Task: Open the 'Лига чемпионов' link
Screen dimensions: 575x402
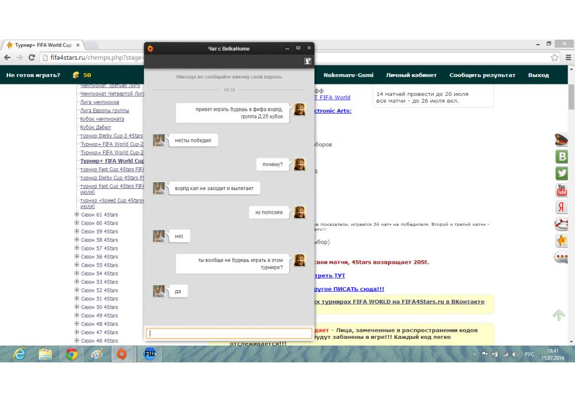Action: 99,102
